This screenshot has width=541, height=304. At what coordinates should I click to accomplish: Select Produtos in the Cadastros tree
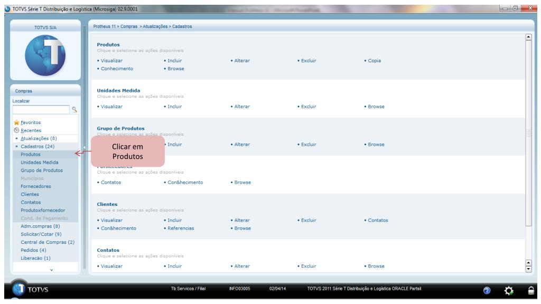point(30,155)
